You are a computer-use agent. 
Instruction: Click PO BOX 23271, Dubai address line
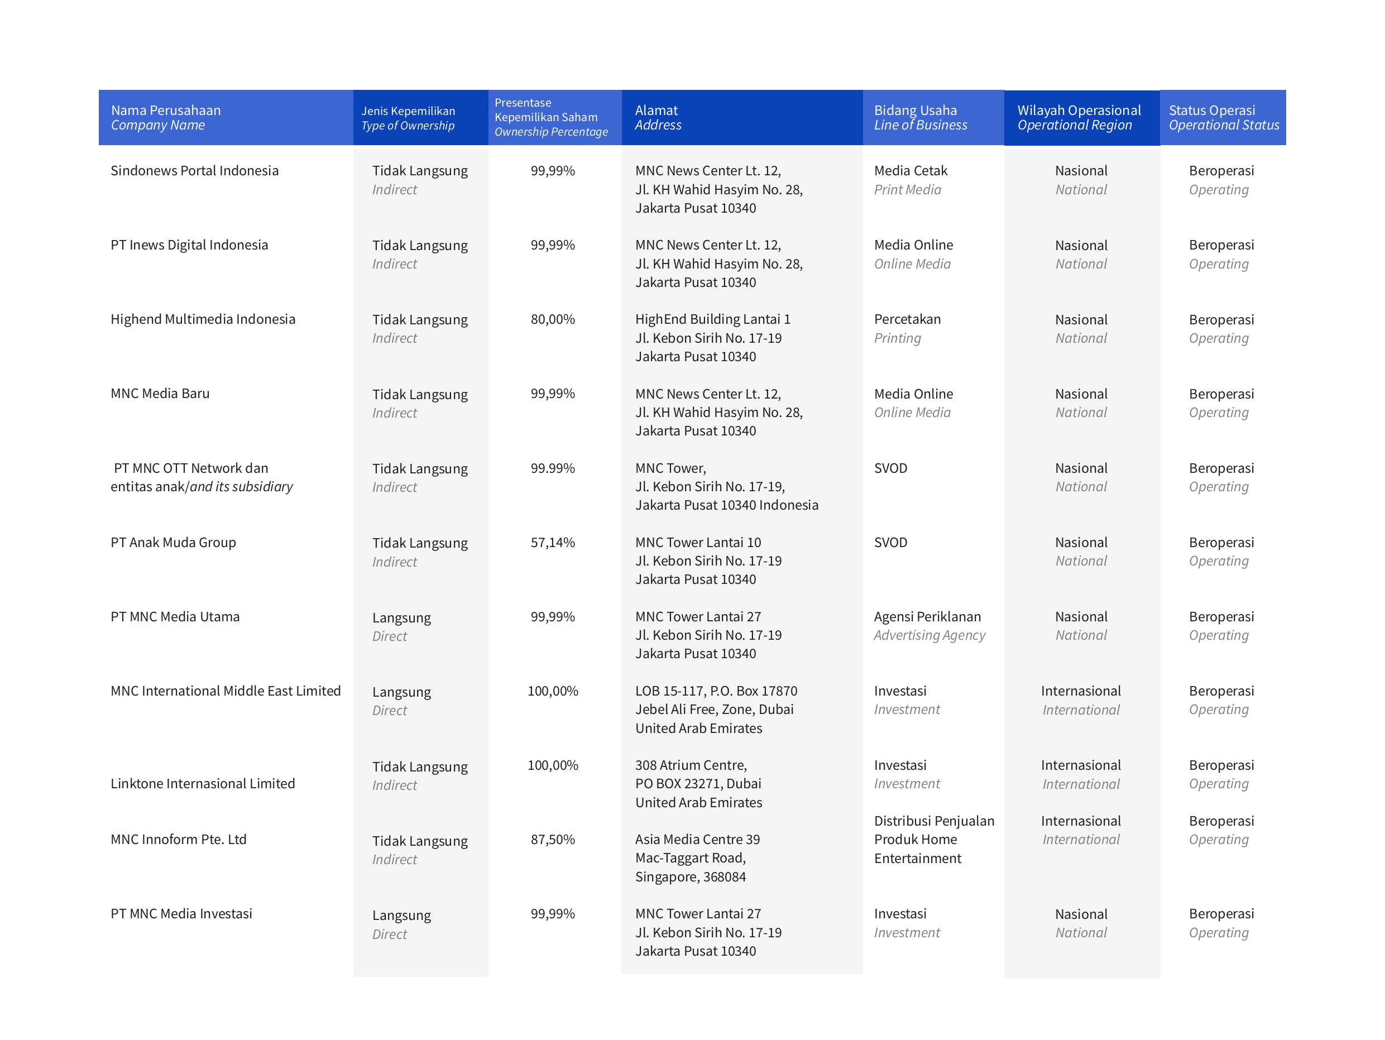(698, 784)
